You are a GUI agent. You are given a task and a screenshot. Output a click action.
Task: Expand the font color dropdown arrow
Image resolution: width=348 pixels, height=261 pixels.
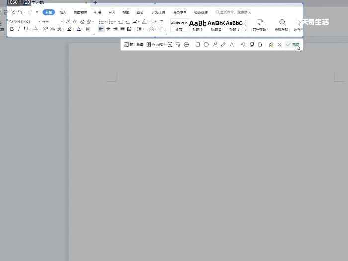click(x=83, y=29)
